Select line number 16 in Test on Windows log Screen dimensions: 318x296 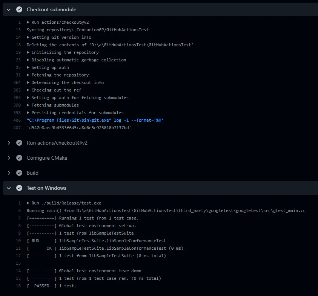[18, 286]
